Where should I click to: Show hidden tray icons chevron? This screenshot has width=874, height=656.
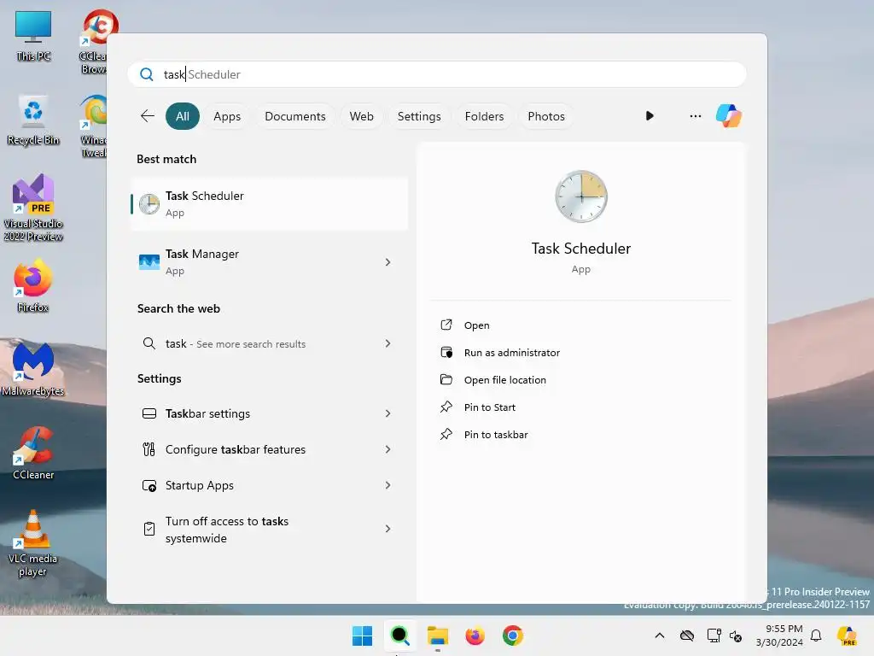[x=660, y=635]
